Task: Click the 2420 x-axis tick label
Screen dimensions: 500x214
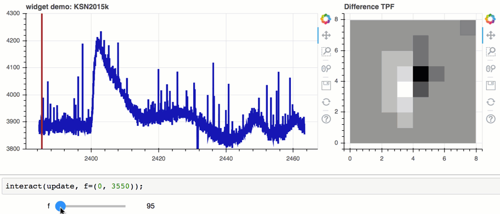Action: (x=159, y=158)
